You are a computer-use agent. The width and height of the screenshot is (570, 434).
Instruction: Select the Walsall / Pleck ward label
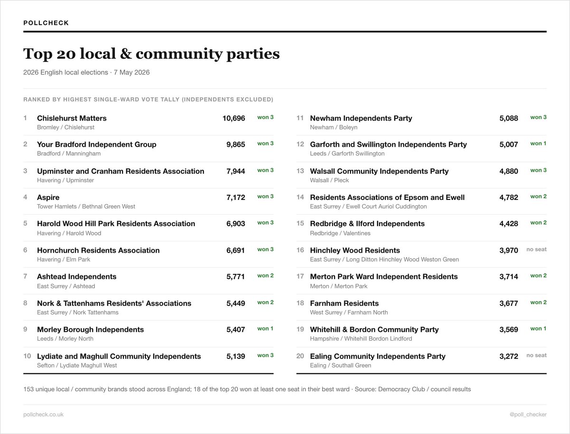point(330,180)
